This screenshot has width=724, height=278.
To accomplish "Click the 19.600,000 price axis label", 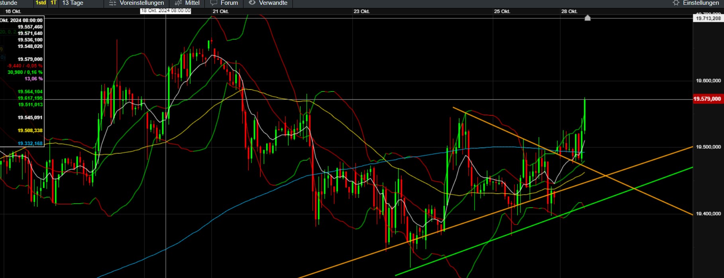I will coord(708,81).
